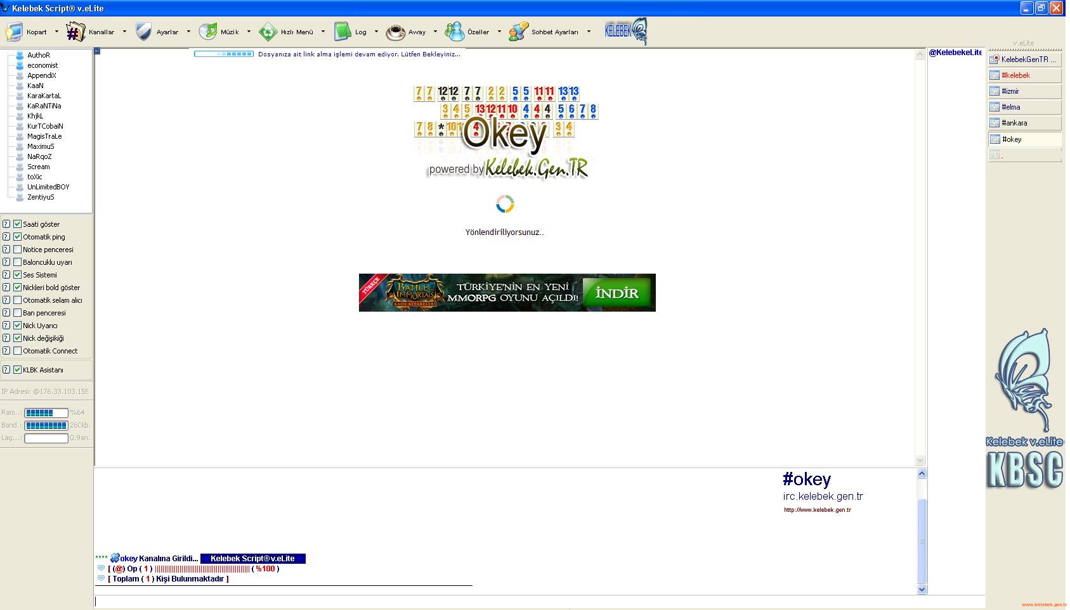Image resolution: width=1070 pixels, height=610 pixels.
Task: Collapse the panel with minus icon
Action: coord(97,51)
